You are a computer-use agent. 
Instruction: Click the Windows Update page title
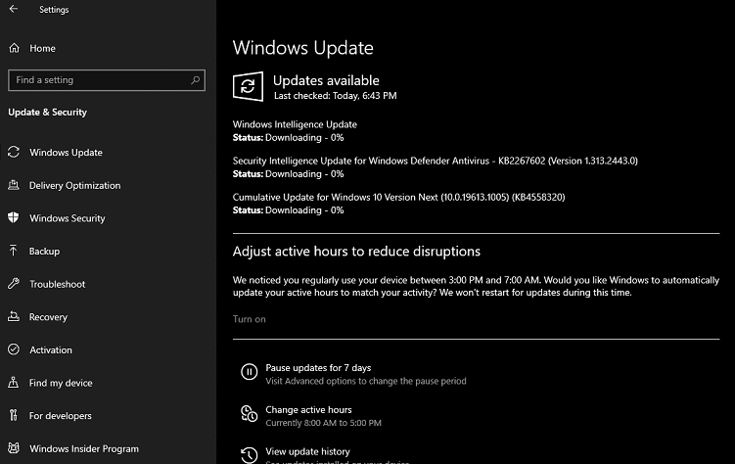(302, 48)
